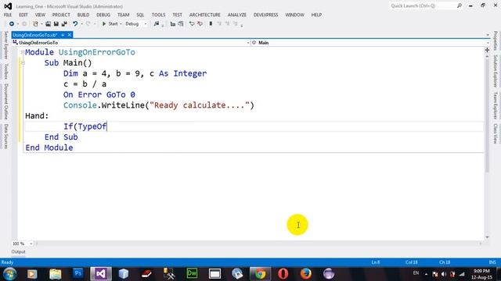The height and width of the screenshot is (281, 501).
Task: Open the EDIT menu
Action: coord(23,15)
